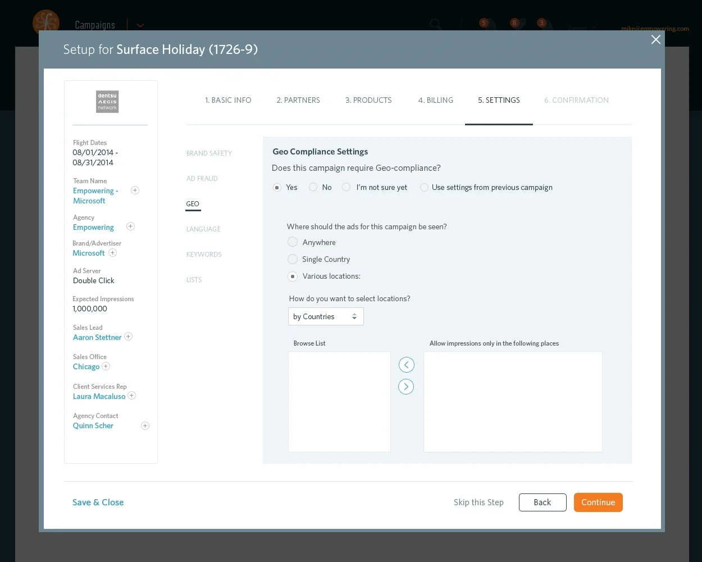Viewport: 702px width, 562px height.
Task: Go to 4. Billing tab
Action: click(436, 100)
